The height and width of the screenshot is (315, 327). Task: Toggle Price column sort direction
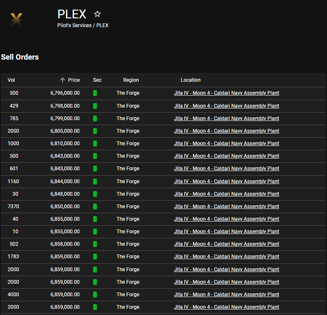coord(74,80)
